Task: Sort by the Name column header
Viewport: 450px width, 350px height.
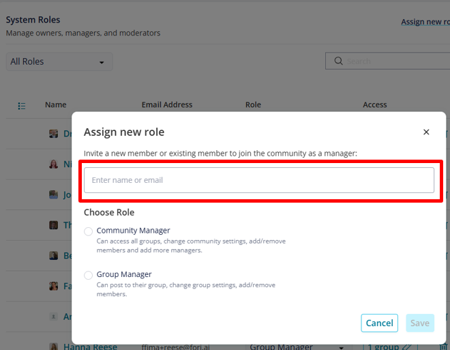Action: click(56, 104)
